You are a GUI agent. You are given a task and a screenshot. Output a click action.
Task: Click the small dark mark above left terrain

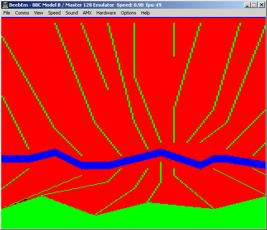[25, 200]
